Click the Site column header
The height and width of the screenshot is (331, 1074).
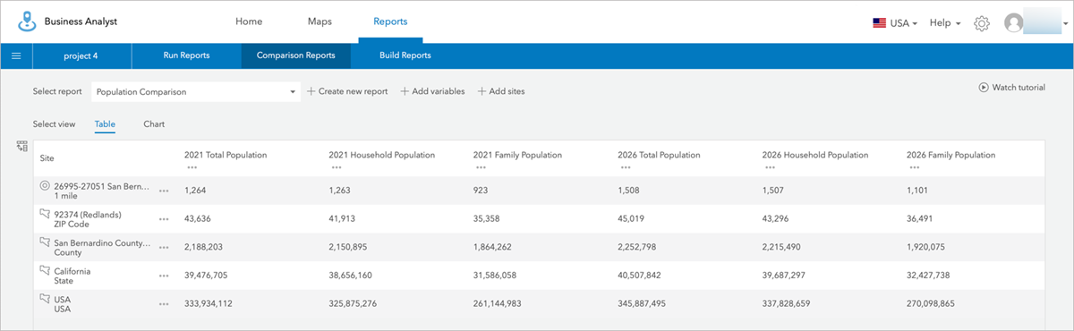(47, 158)
